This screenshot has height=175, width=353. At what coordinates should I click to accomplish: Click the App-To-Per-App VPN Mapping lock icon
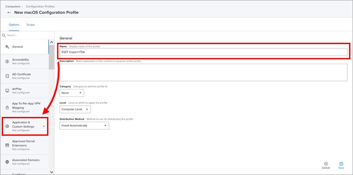[x=7, y=107]
